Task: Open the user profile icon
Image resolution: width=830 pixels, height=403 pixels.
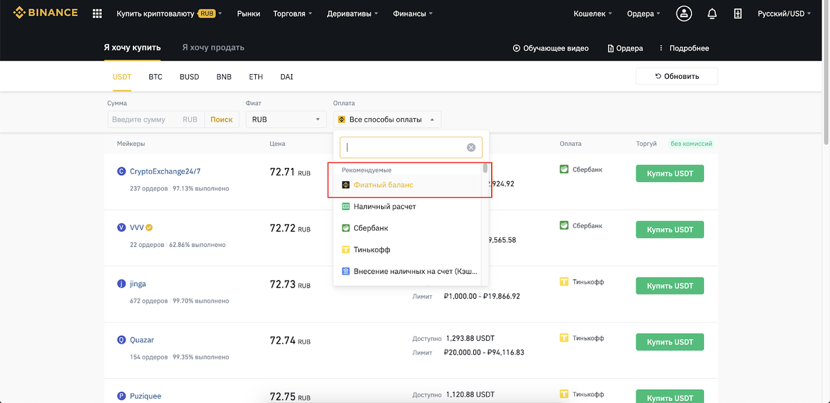Action: (684, 13)
